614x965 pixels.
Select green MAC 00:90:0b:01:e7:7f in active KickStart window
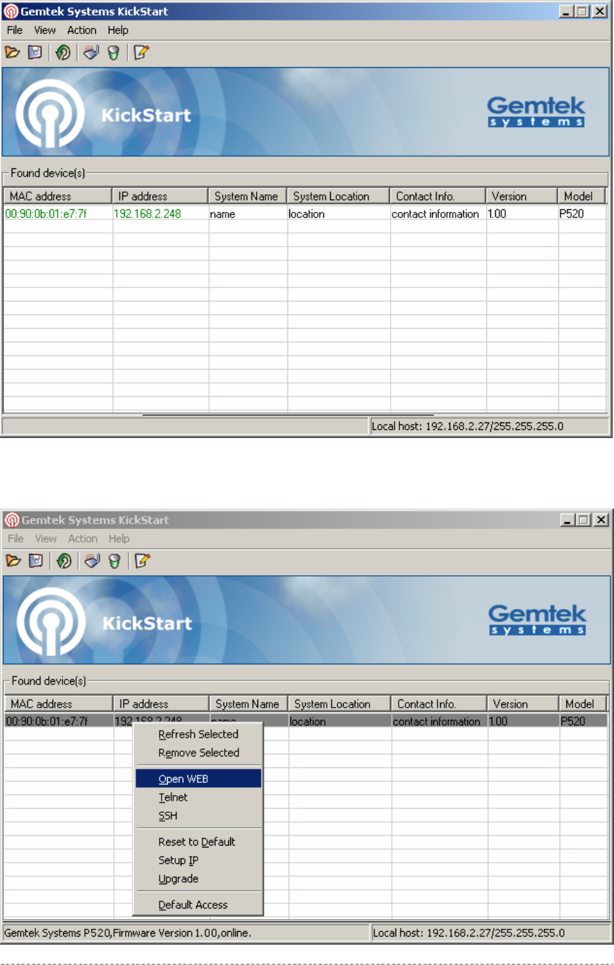[46, 213]
